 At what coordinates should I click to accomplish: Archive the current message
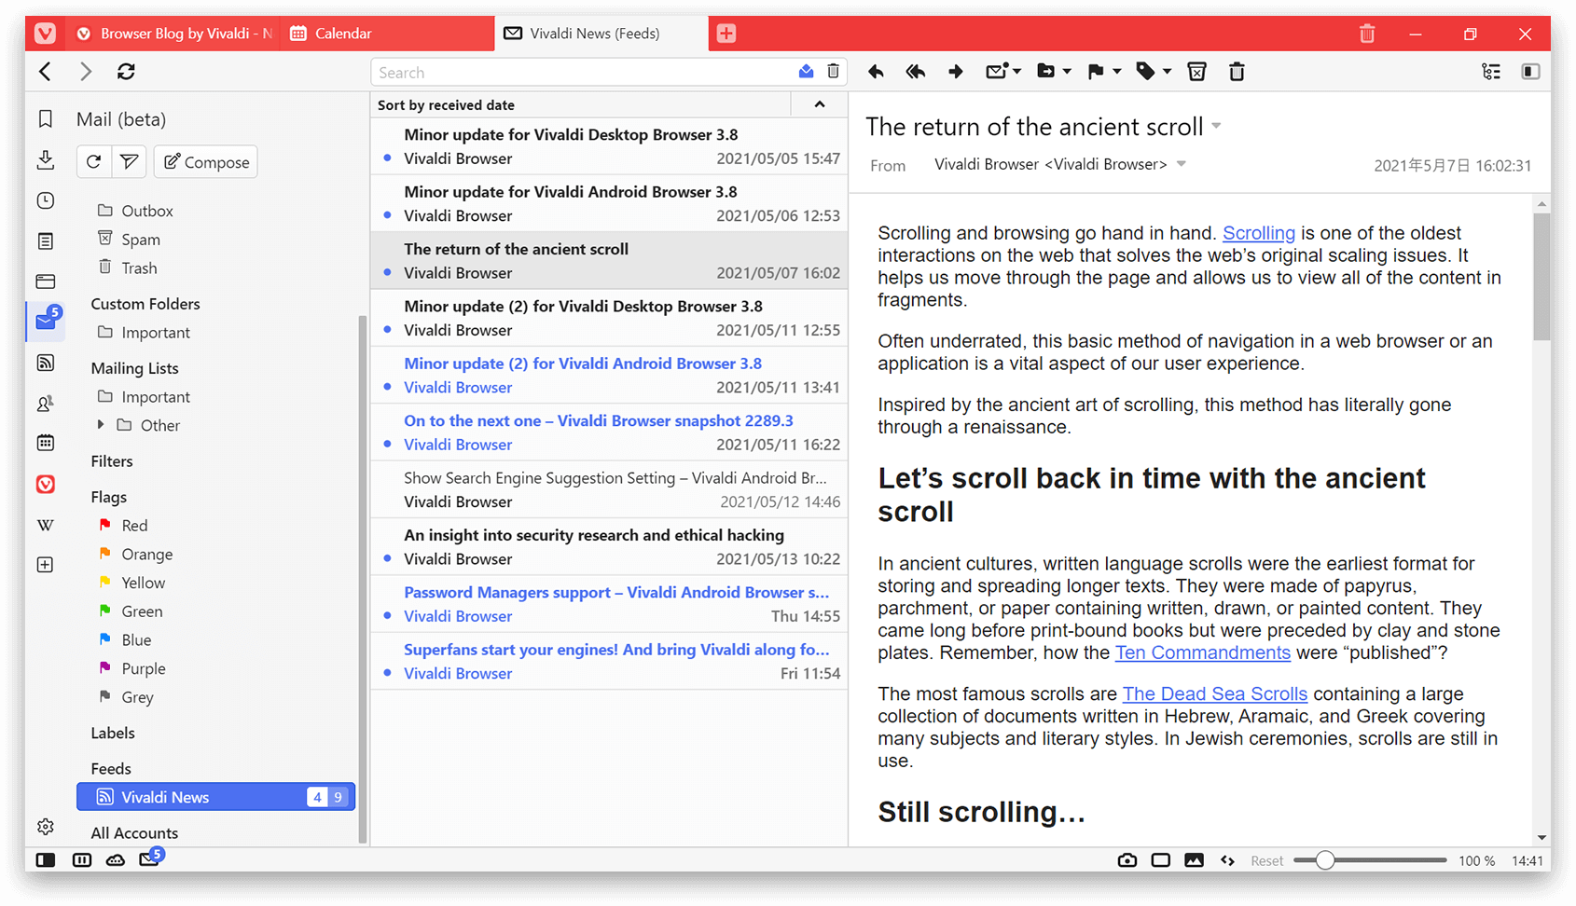click(x=1196, y=71)
